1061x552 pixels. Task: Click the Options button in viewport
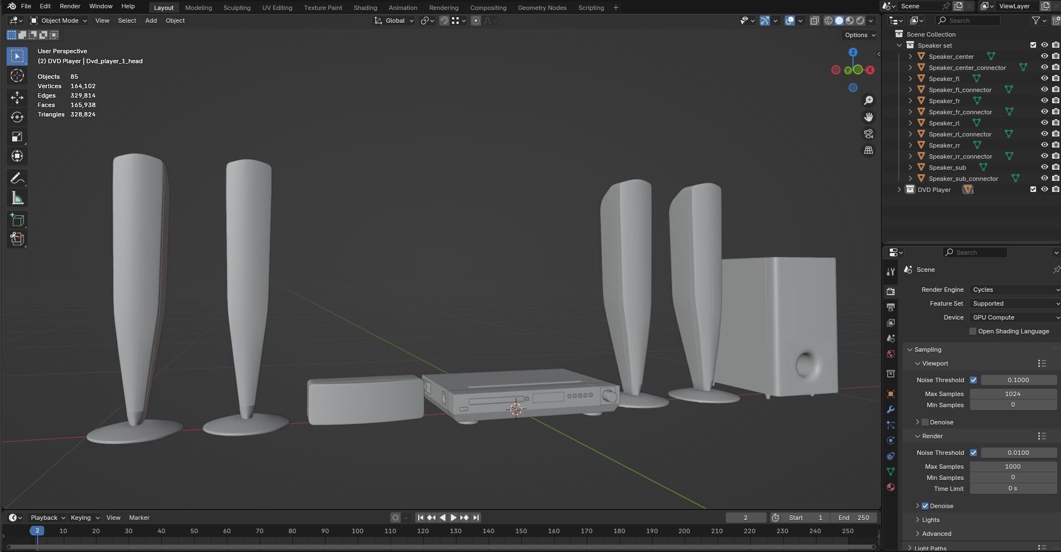pos(860,35)
